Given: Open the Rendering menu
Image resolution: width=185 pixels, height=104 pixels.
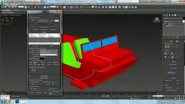Looking at the screenshot, I should pyautogui.click(x=68, y=4).
